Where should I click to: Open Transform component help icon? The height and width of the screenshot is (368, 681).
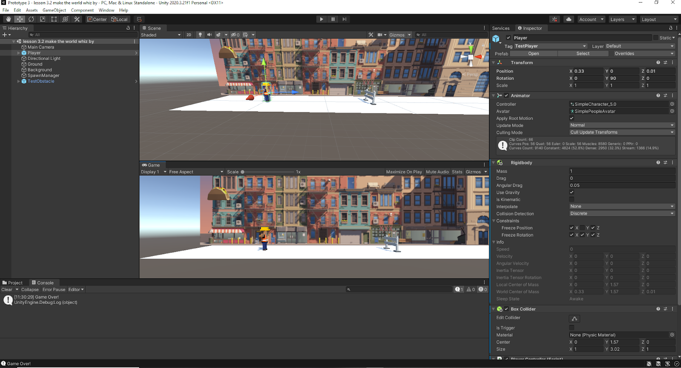[x=658, y=62]
